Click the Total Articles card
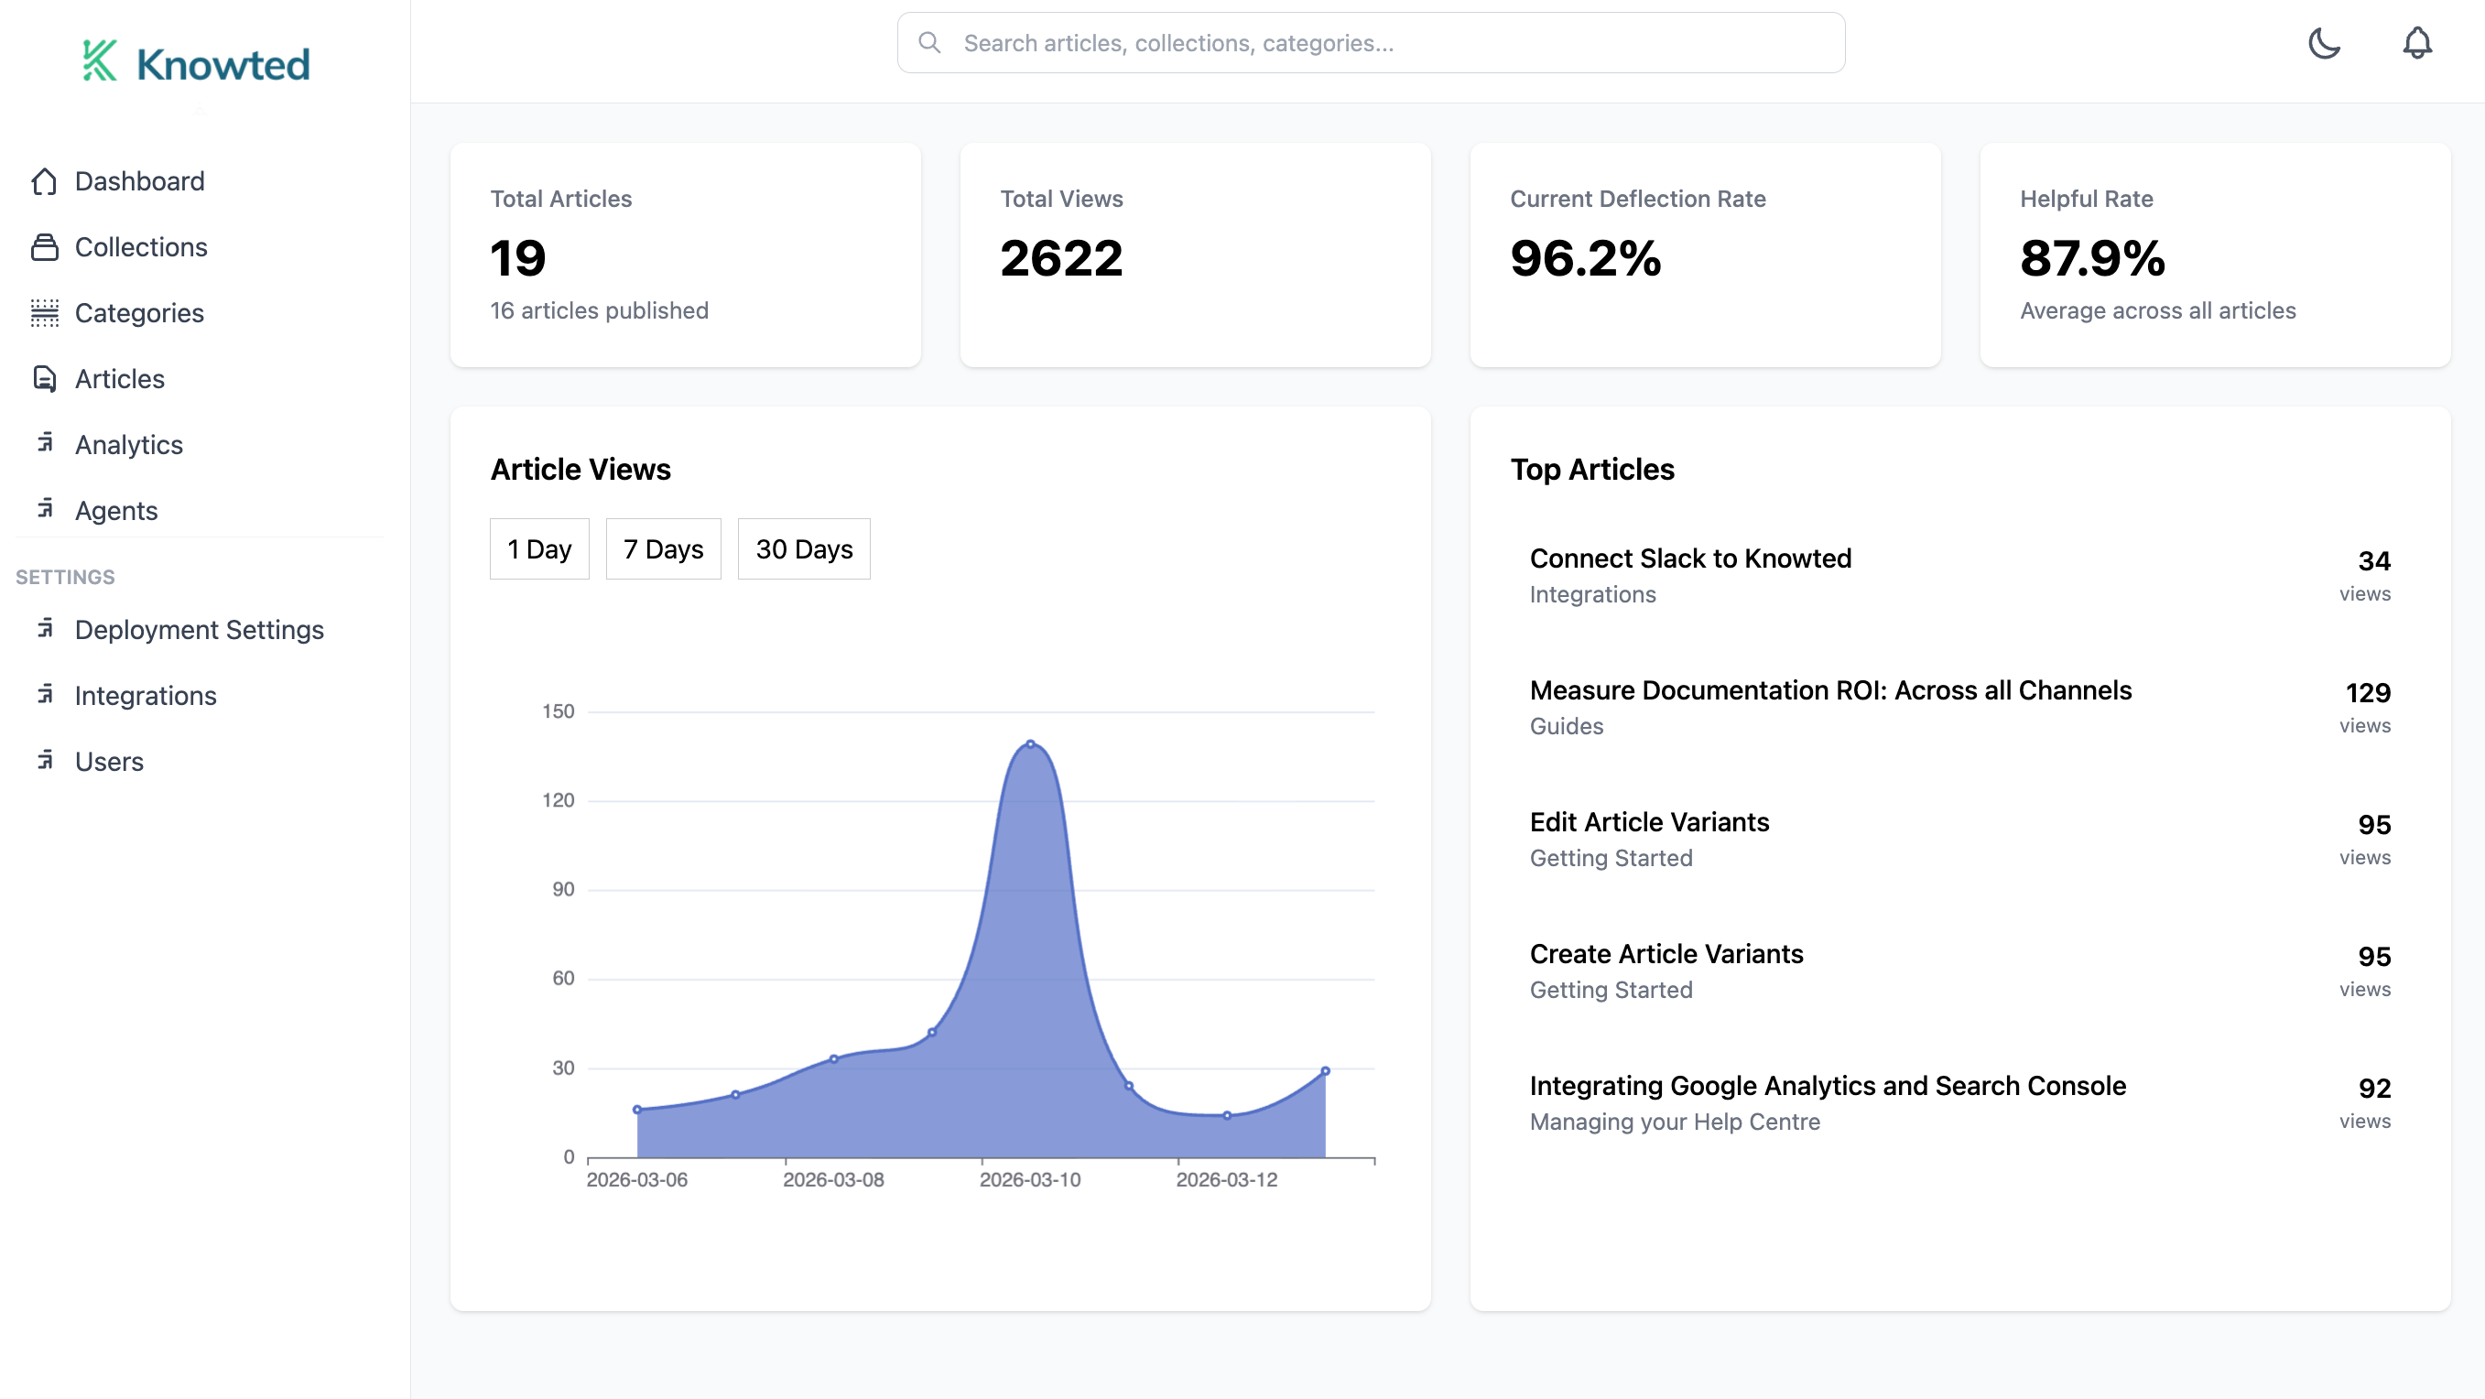The height and width of the screenshot is (1399, 2485). (x=685, y=255)
